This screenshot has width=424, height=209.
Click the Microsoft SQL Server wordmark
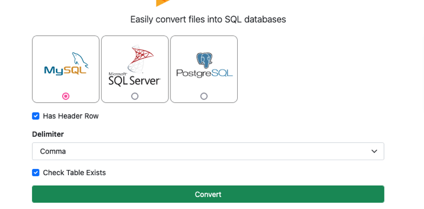(x=134, y=80)
